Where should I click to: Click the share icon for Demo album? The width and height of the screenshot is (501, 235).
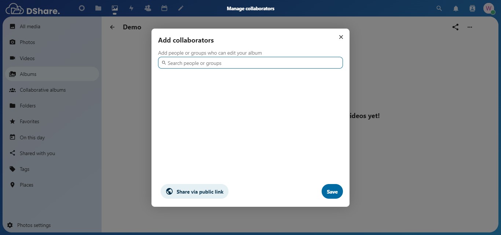tap(456, 27)
